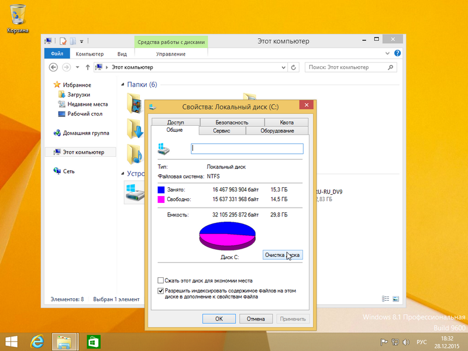This screenshot has width=468, height=351.
Task: Click the blue Занято color swatch
Action: point(161,190)
